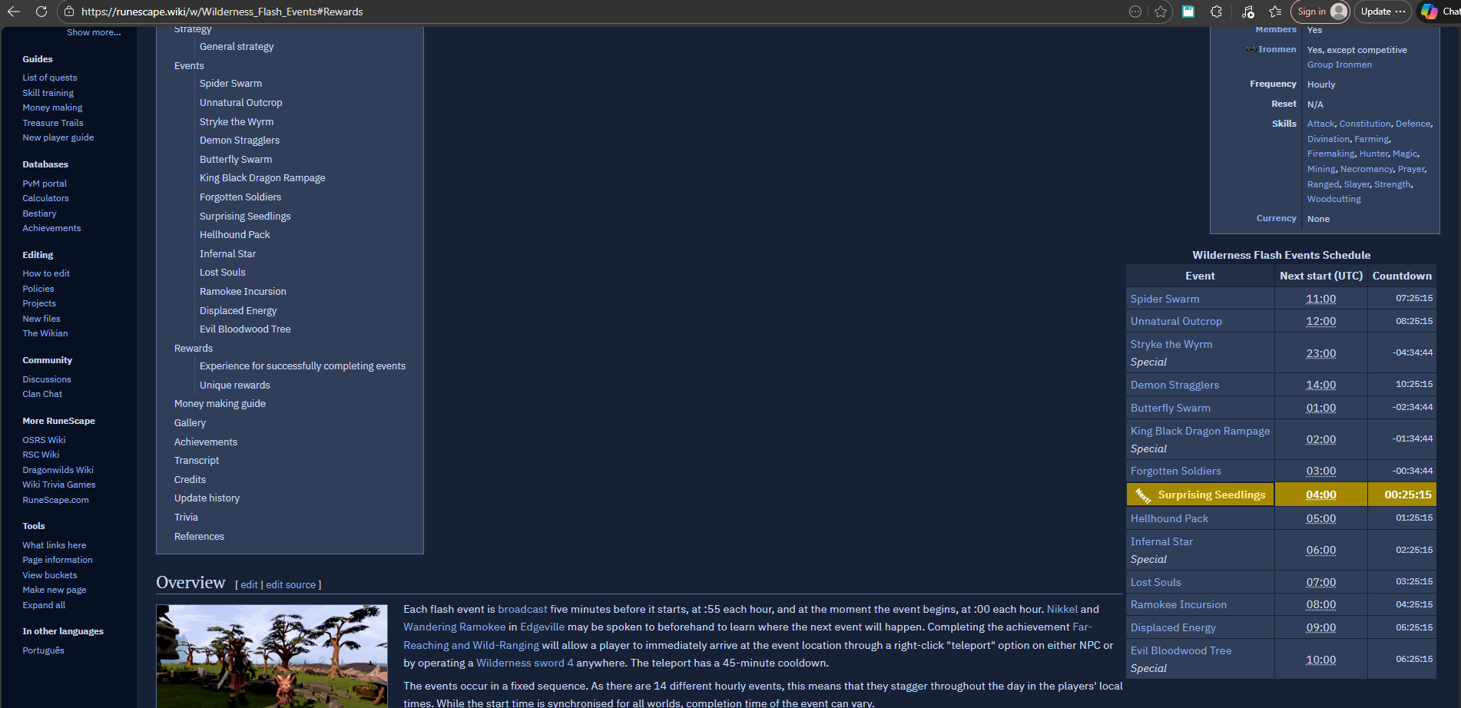Click edit link beside Overview heading
Viewport: 1461px width, 708px height.
click(x=250, y=585)
